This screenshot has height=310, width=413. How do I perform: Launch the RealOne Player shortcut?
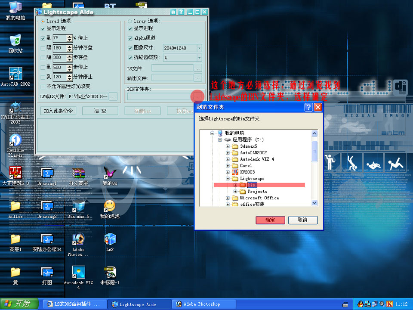coord(15,146)
